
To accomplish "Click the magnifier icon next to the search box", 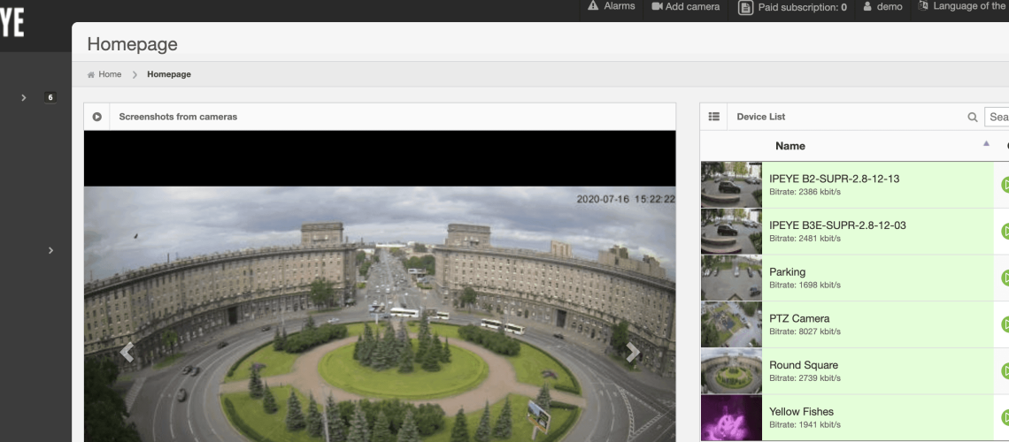I will pyautogui.click(x=973, y=117).
